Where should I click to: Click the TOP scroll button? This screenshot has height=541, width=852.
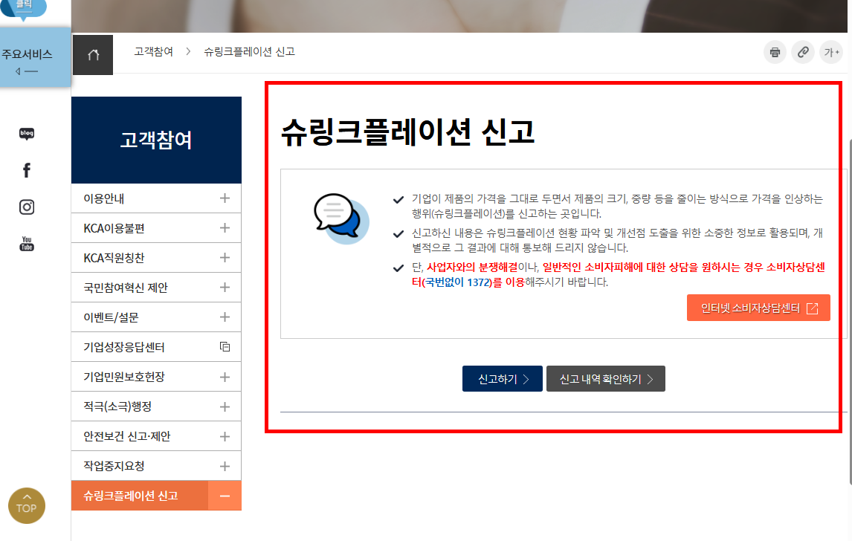coord(27,505)
